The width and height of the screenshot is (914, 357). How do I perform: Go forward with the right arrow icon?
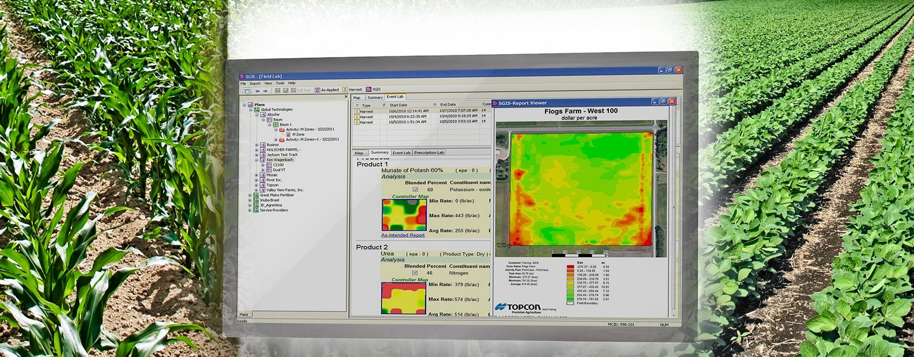[x=265, y=91]
